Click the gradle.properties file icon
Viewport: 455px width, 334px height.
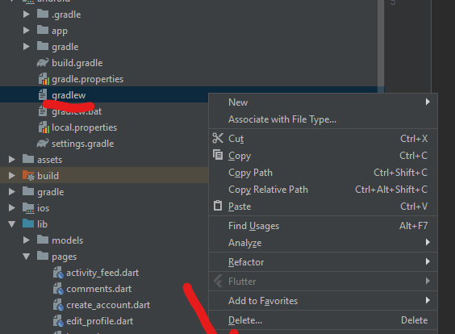(44, 79)
